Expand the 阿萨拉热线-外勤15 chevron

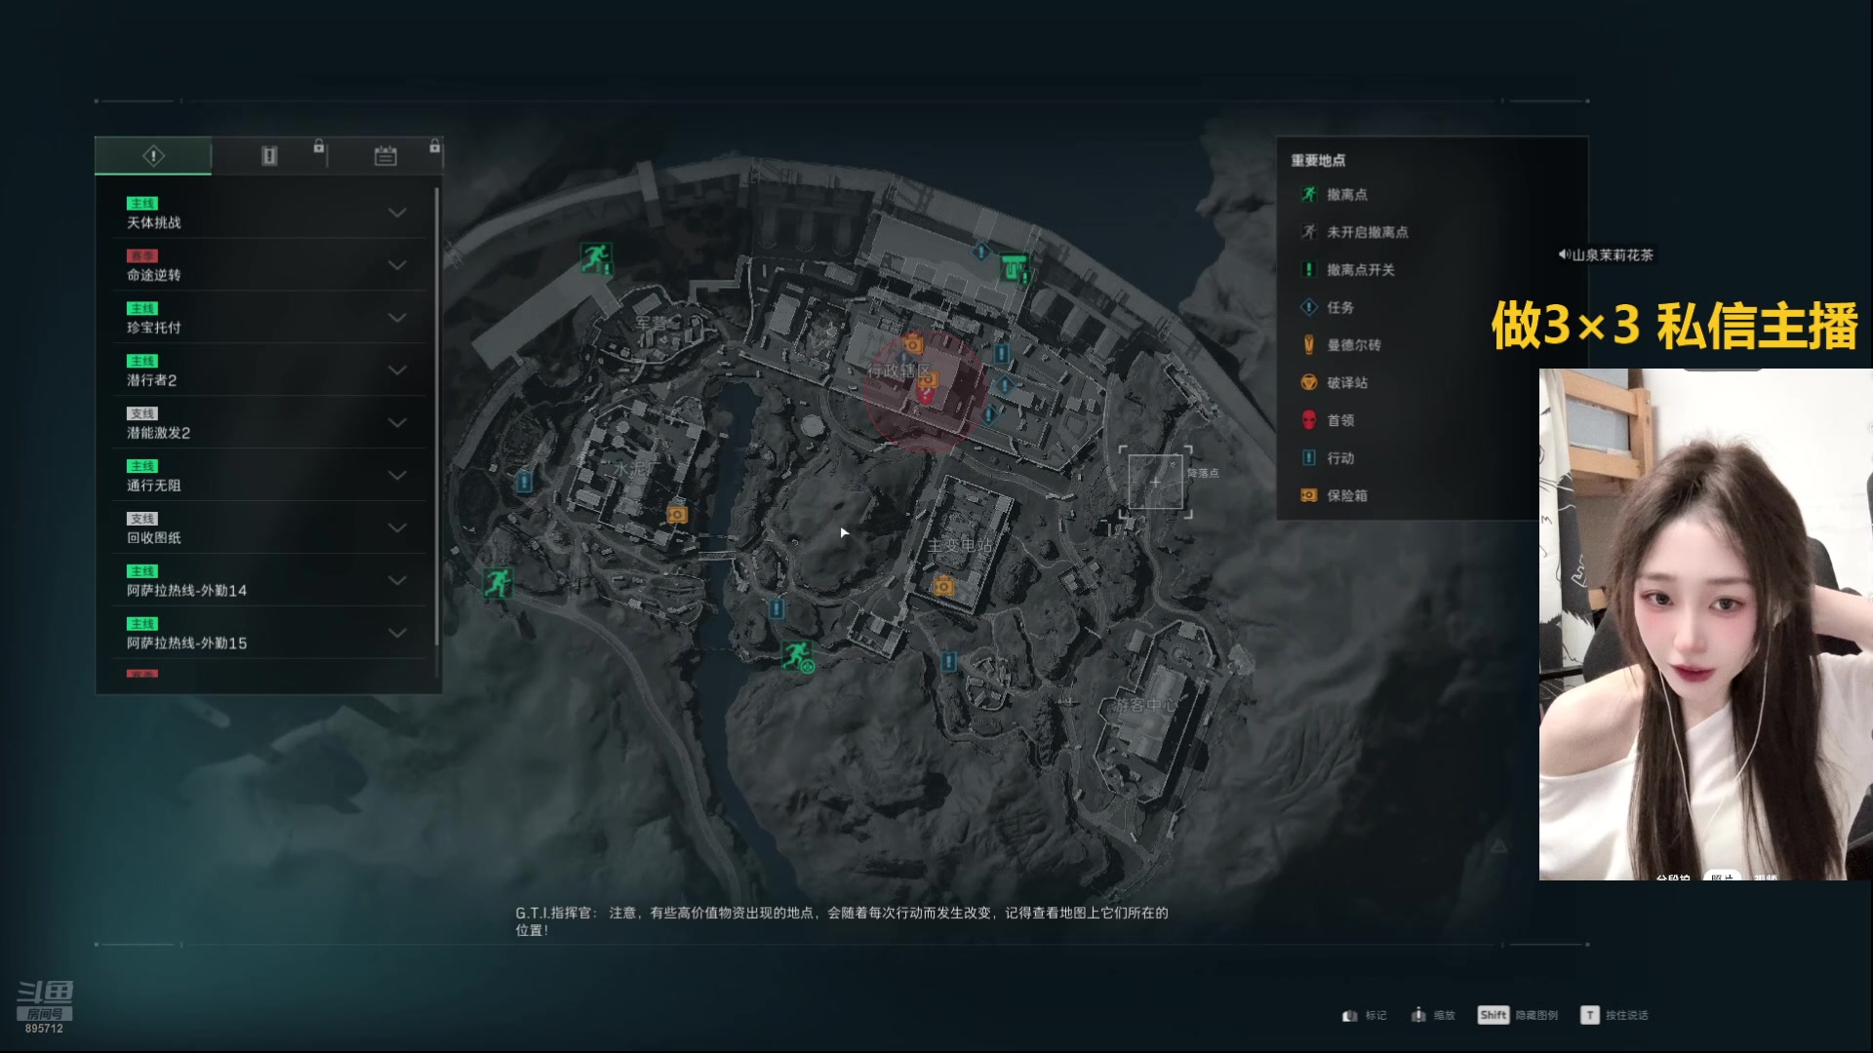tap(397, 633)
